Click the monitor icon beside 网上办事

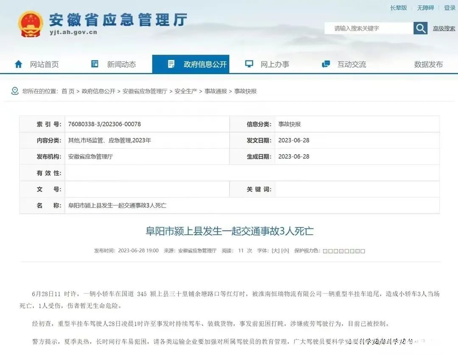pos(249,64)
